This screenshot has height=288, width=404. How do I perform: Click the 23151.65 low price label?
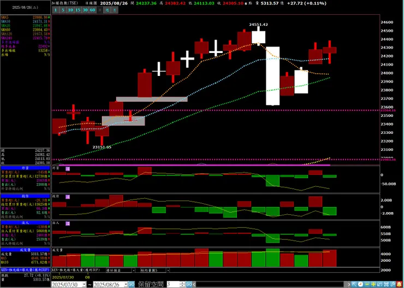click(102, 147)
